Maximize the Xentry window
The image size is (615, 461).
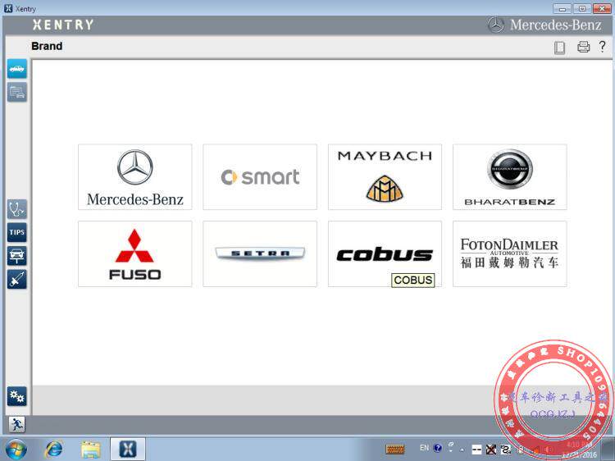tap(582, 9)
